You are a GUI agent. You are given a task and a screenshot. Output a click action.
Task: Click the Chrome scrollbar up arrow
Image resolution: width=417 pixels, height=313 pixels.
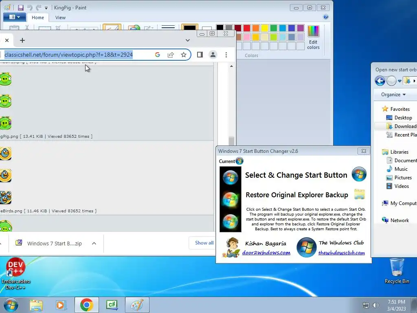tap(232, 66)
